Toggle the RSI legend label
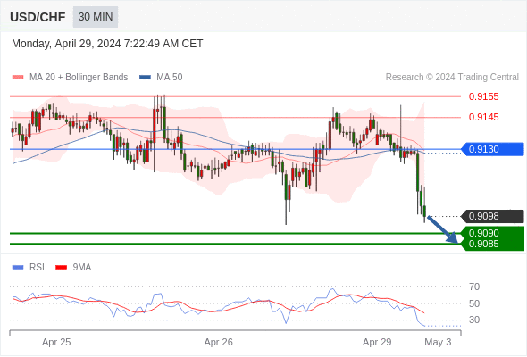The width and height of the screenshot is (527, 357). coord(37,268)
